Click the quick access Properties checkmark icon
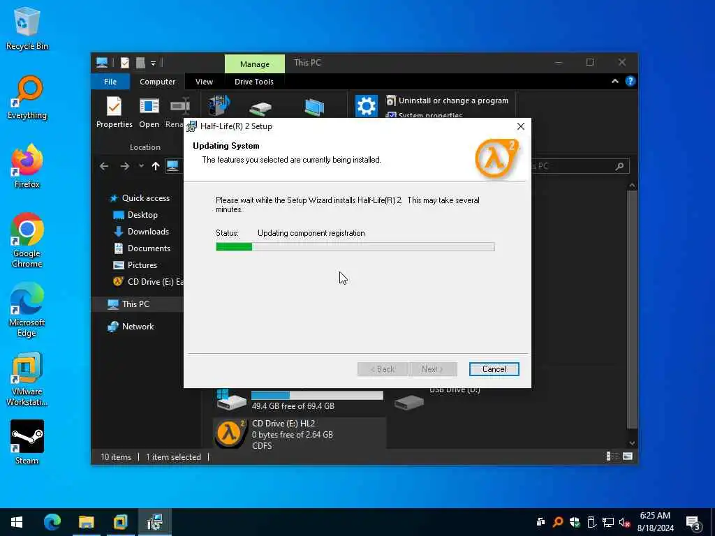715x536 pixels. coord(124,63)
